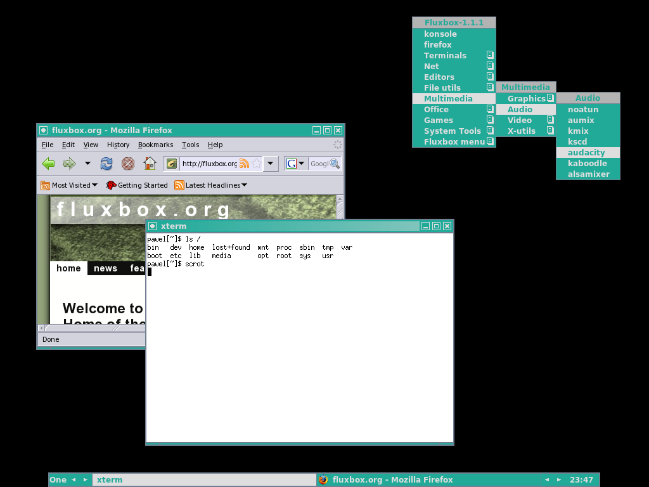Launch firefox from Fluxbox menu

click(x=454, y=45)
